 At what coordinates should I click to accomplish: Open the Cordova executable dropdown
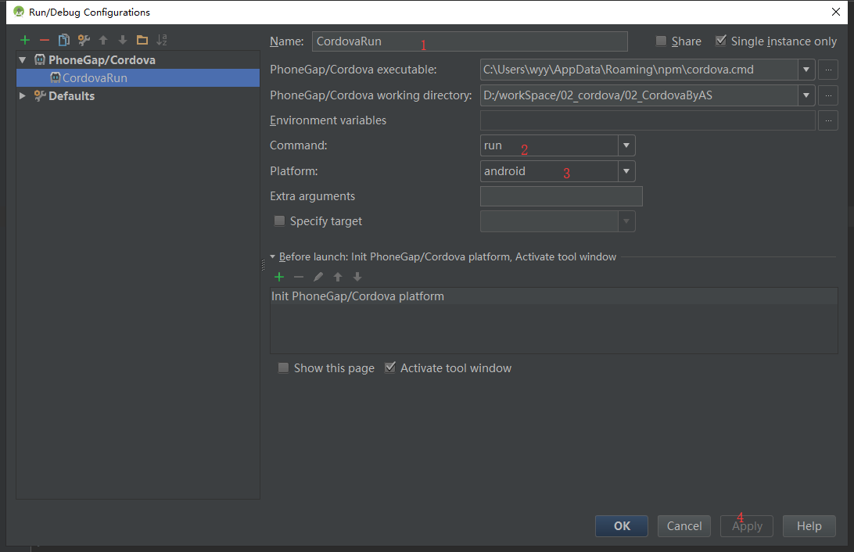(x=806, y=70)
